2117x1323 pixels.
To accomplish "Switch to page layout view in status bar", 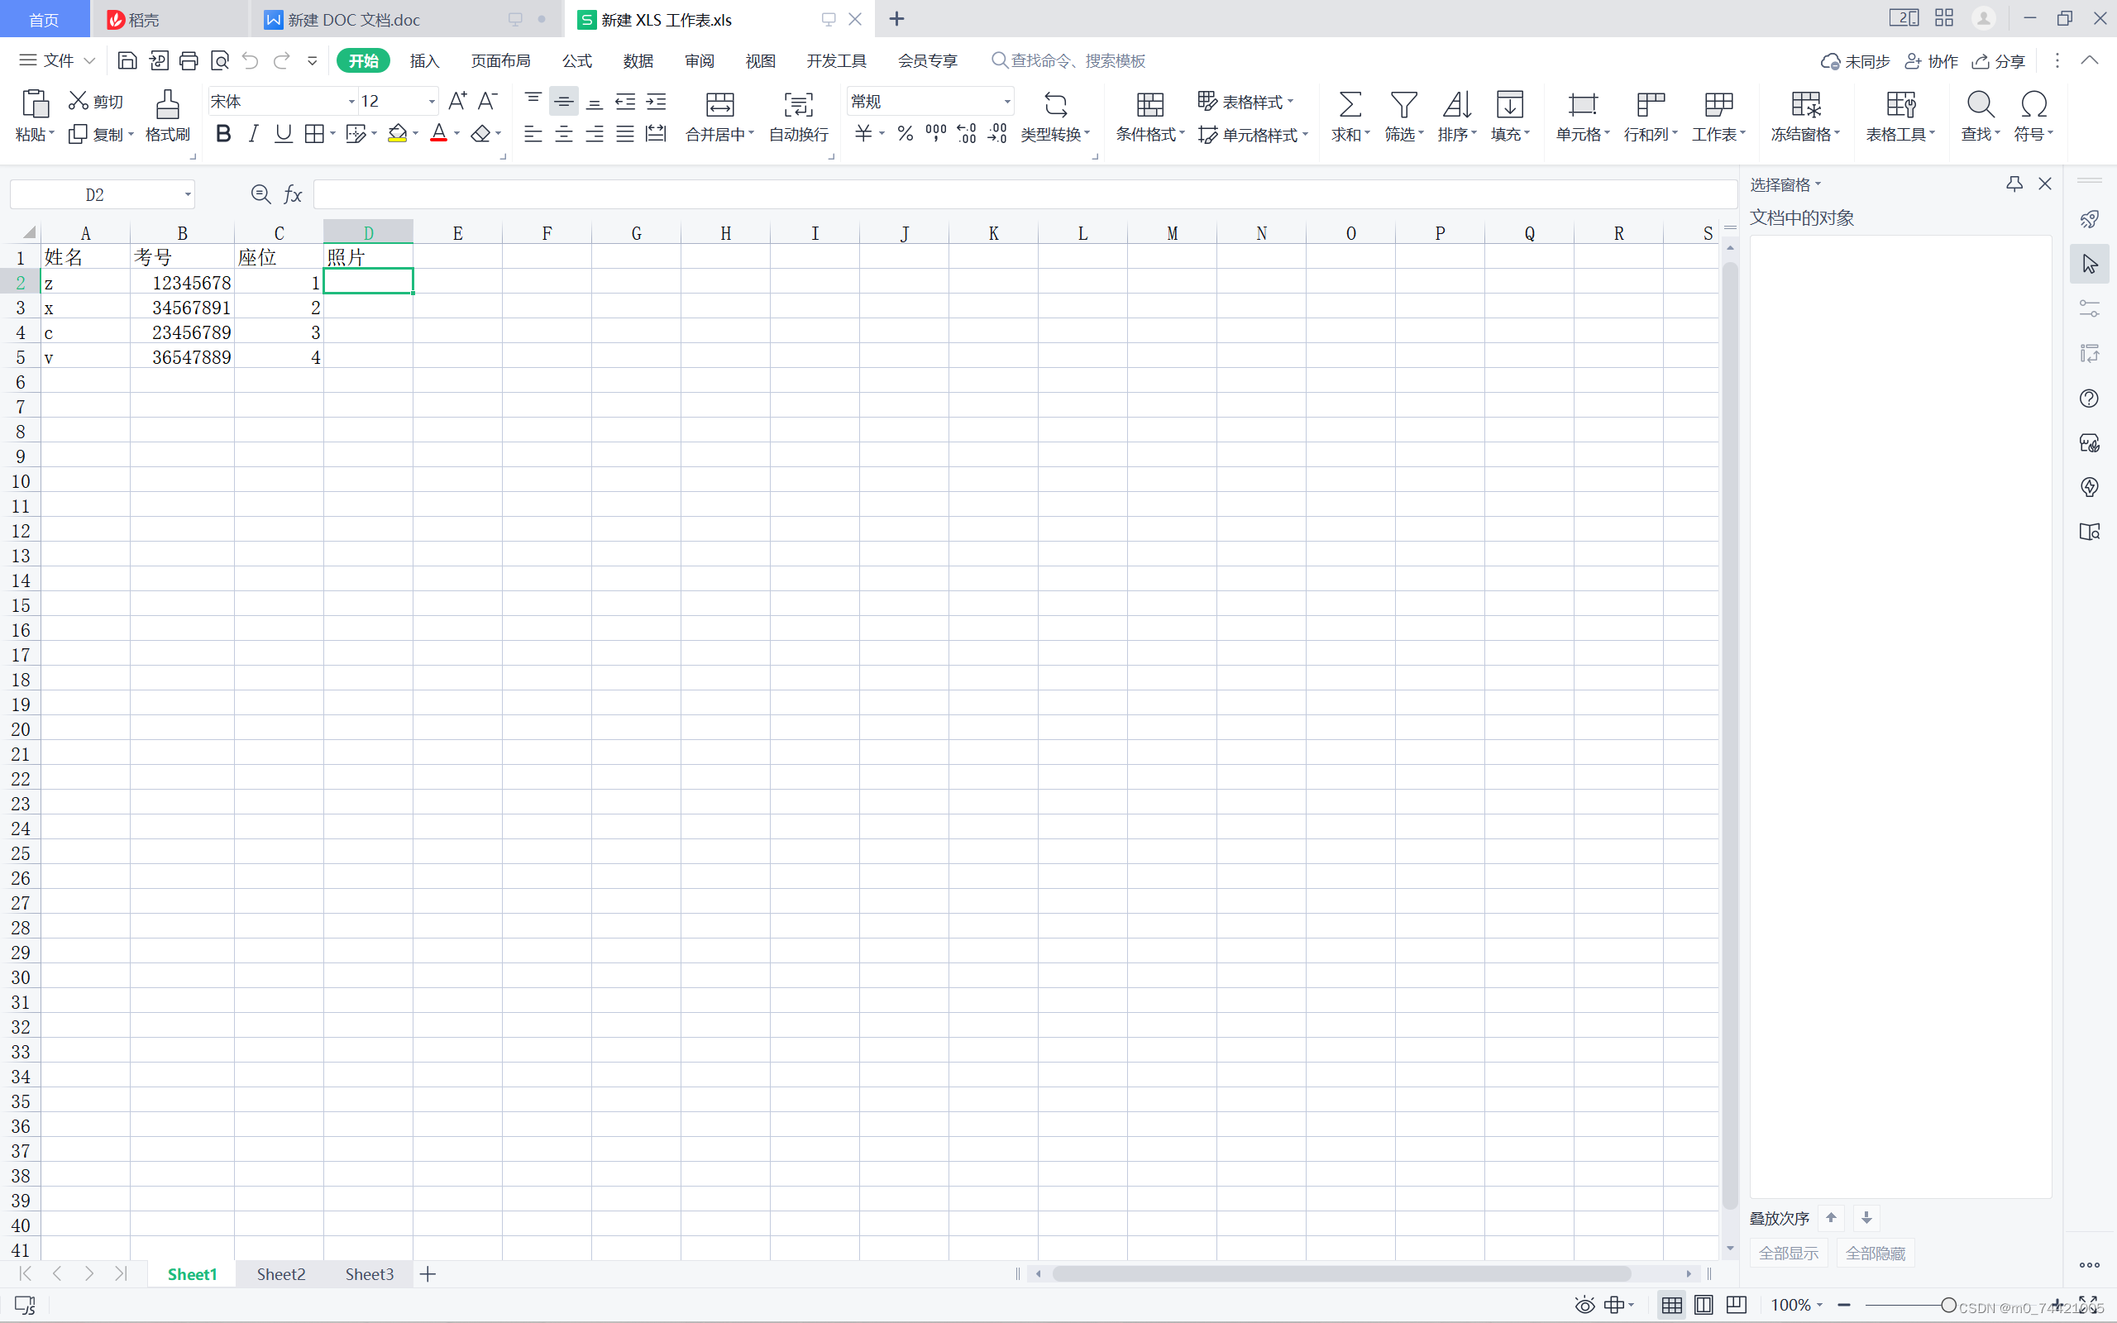I will (1704, 1305).
